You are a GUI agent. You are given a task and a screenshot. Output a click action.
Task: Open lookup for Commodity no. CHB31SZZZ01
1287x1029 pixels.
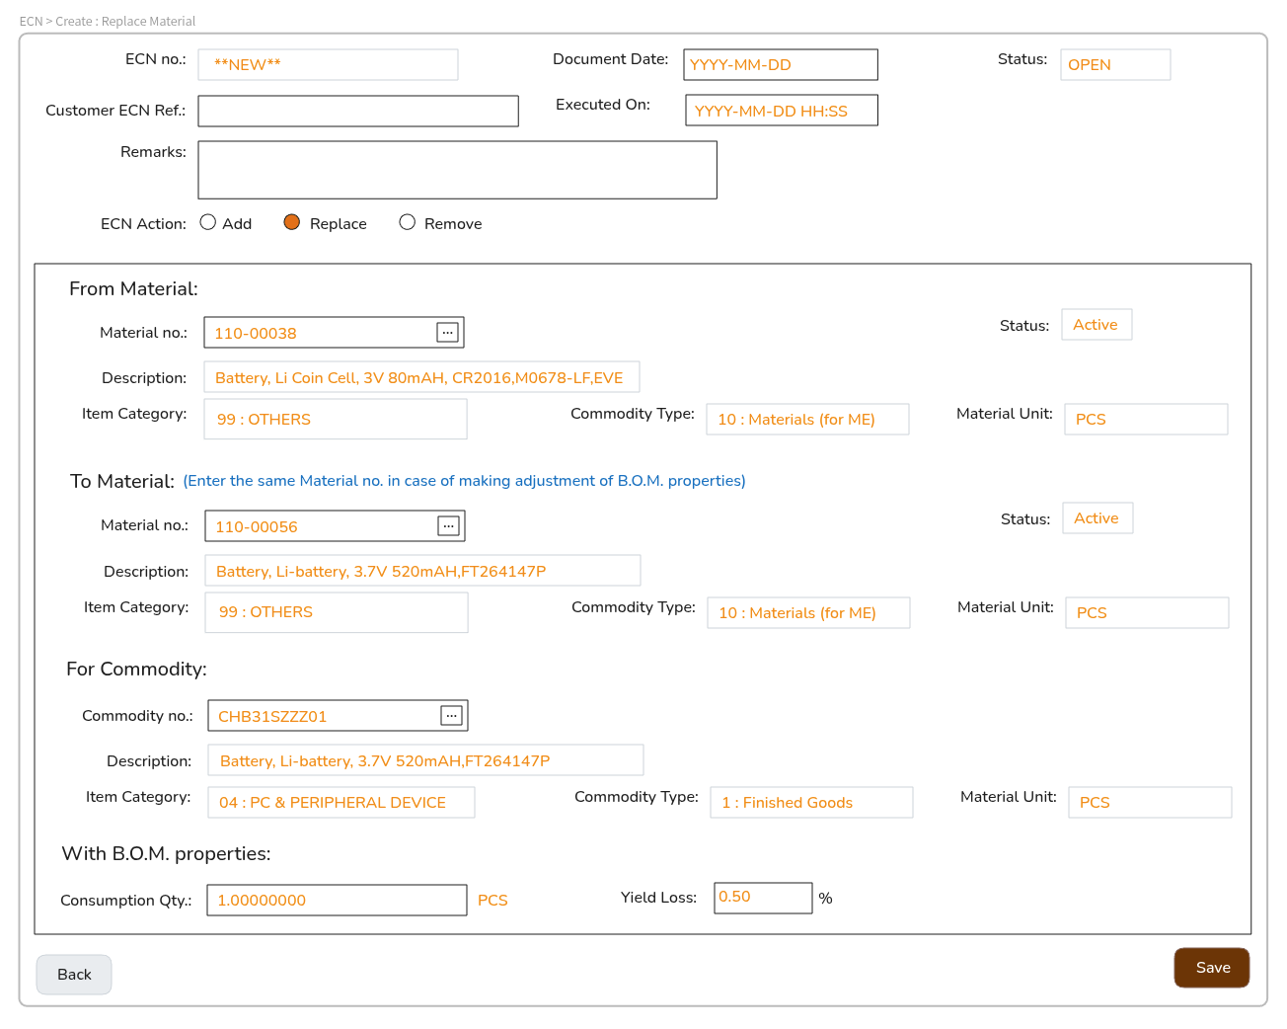tap(451, 716)
